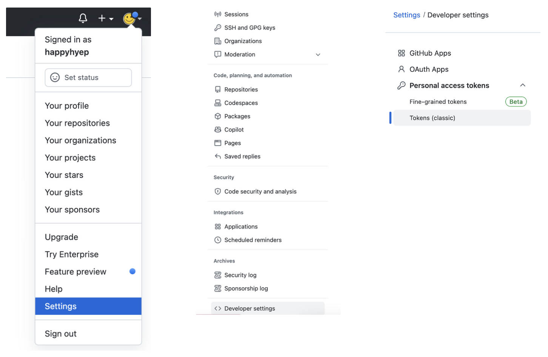The height and width of the screenshot is (357, 548).
Task: Open Copilot settings
Action: pos(234,129)
